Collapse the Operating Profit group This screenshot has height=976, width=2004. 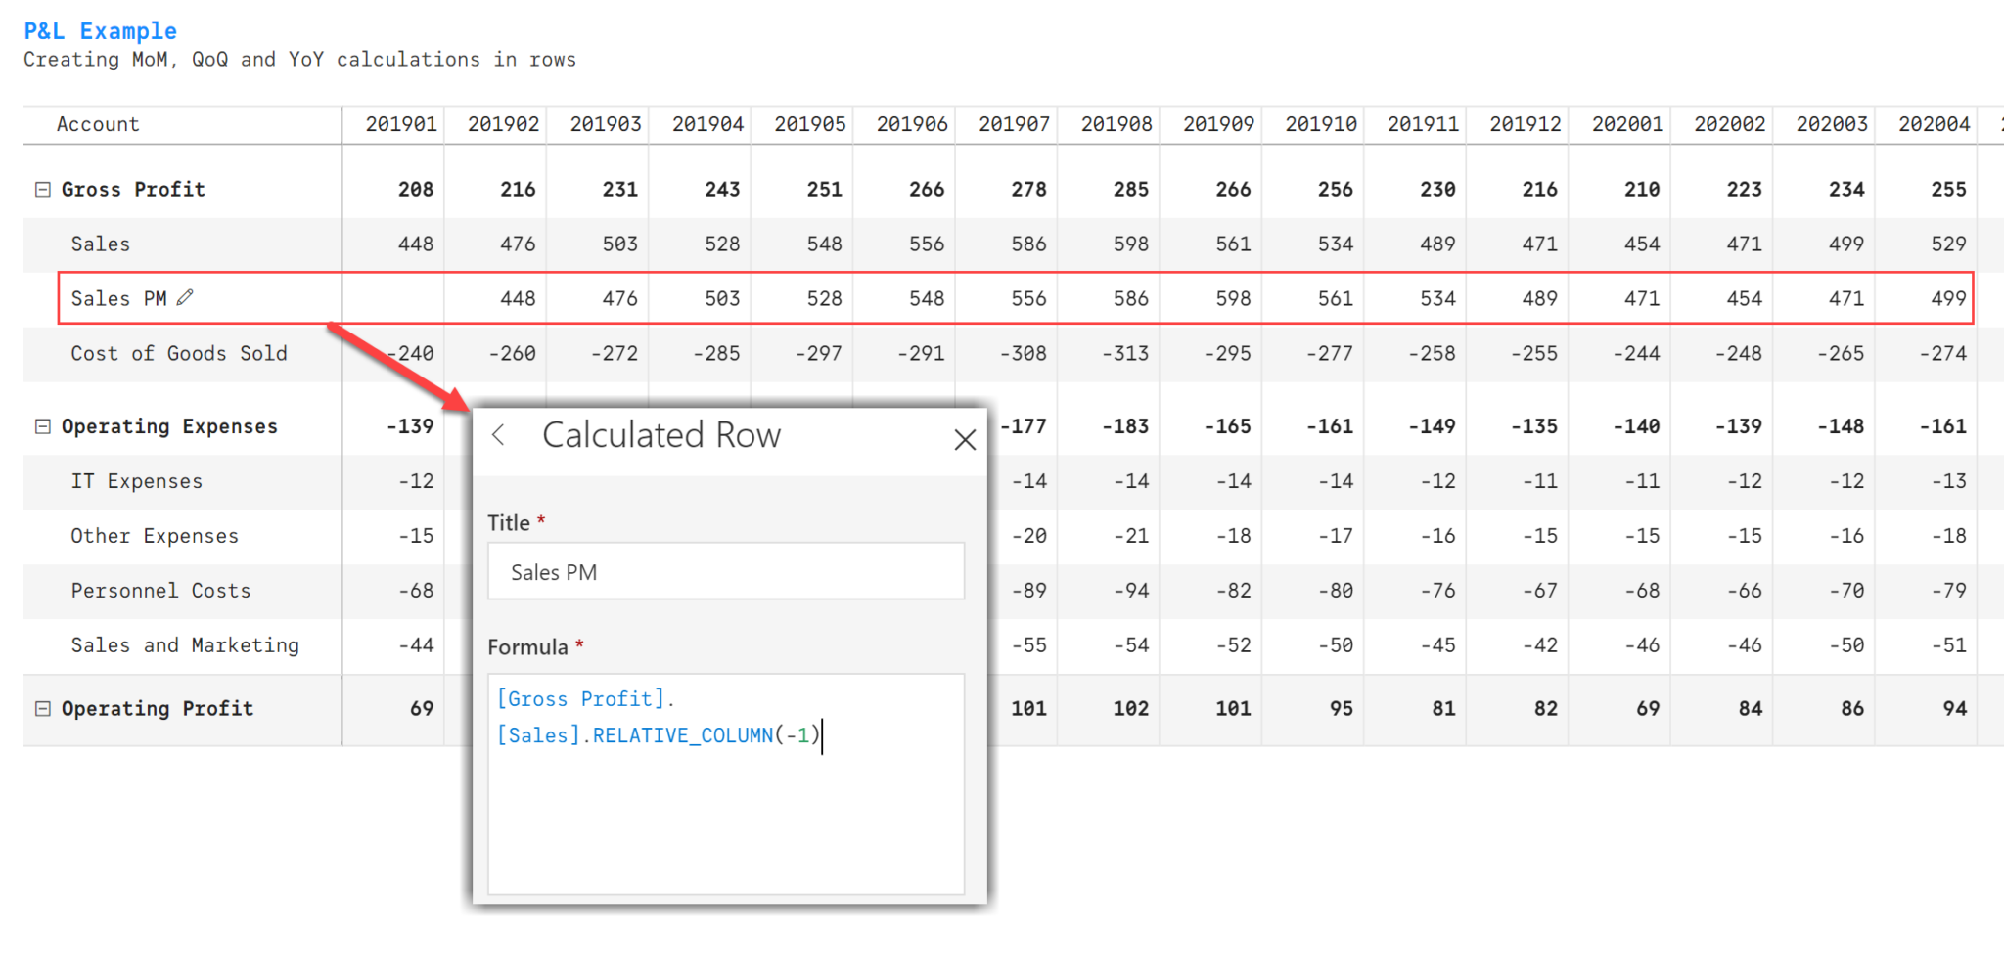[41, 708]
